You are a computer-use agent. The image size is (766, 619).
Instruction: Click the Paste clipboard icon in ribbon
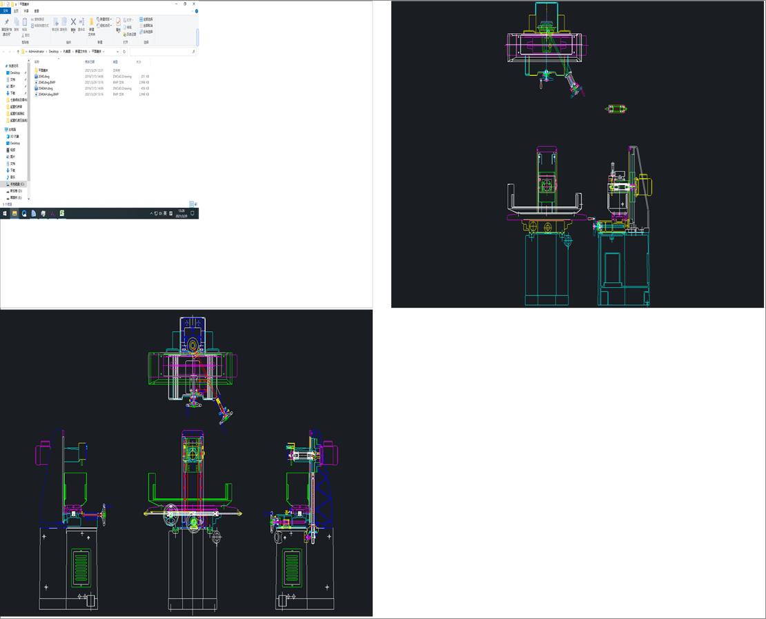(x=25, y=22)
